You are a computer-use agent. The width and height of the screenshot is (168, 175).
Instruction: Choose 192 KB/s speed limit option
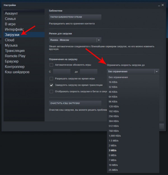click(133, 111)
